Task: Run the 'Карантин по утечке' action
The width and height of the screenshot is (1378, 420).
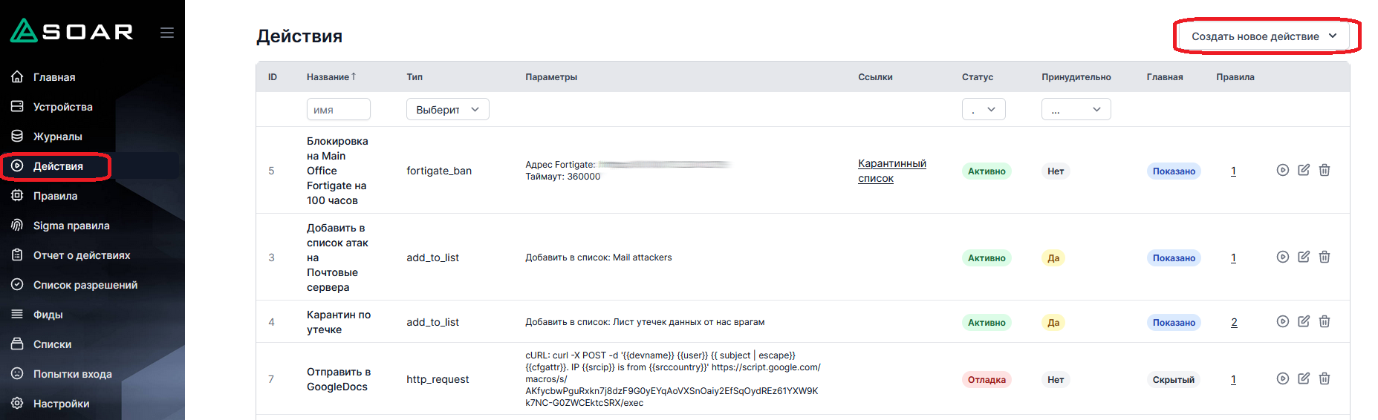Action: pyautogui.click(x=1282, y=321)
